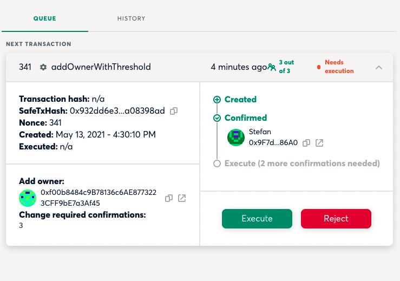The height and width of the screenshot is (281, 400).
Task: Click the 'Created' step label
Action: (240, 100)
